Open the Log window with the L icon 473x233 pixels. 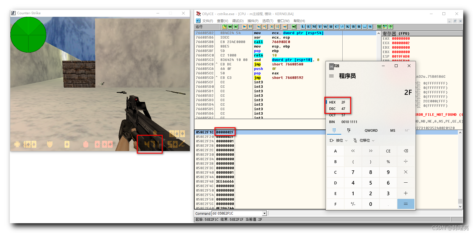303,27
